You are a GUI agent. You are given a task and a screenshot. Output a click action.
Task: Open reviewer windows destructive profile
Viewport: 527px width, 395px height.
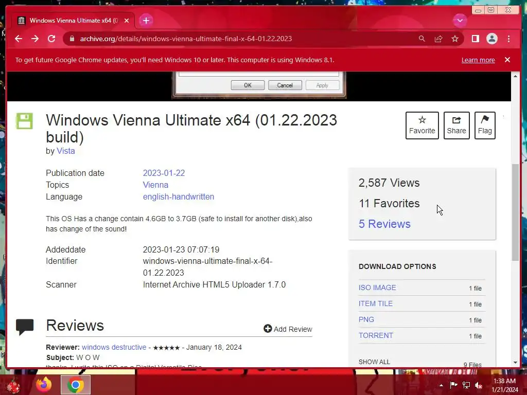[114, 347]
